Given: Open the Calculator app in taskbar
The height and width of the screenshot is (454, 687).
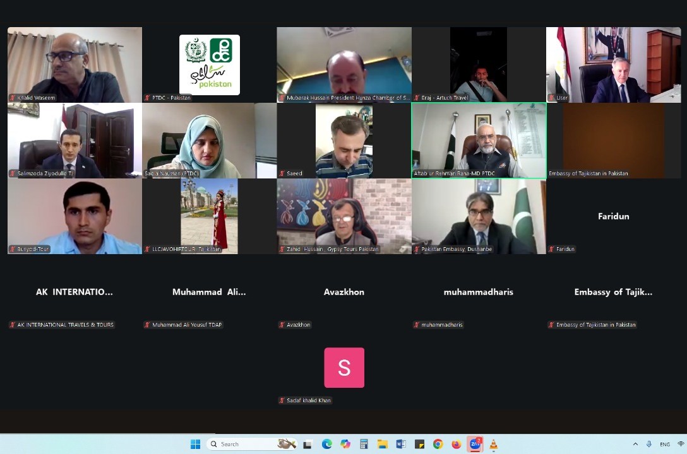Looking at the screenshot, I should click(x=364, y=444).
